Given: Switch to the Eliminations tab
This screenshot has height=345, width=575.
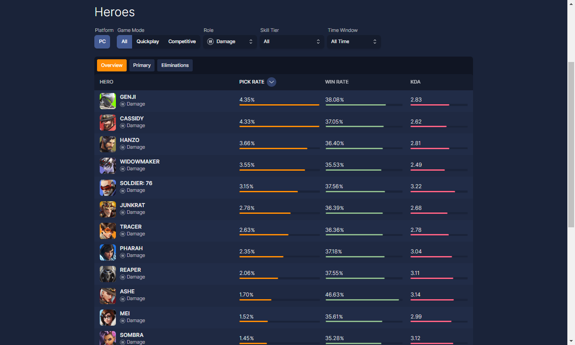Looking at the screenshot, I should [175, 66].
